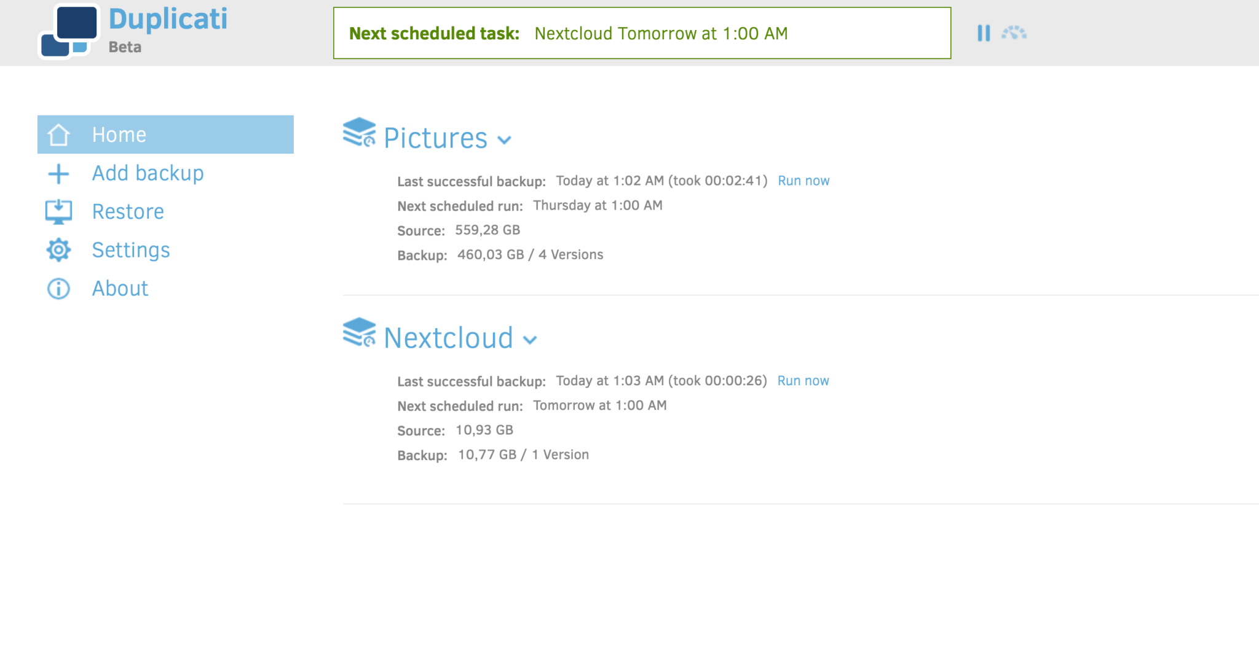Open the Pictures backup title

click(x=435, y=138)
